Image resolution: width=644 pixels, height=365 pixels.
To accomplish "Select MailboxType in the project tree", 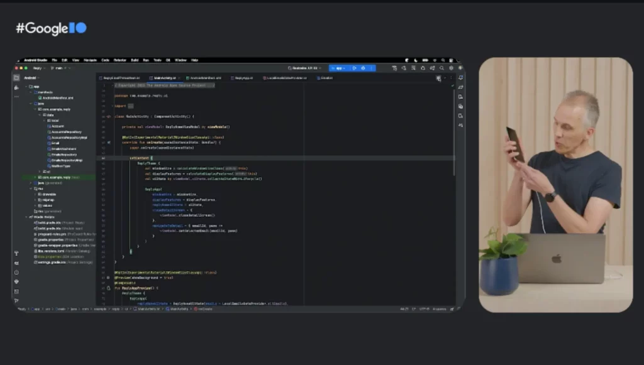I will pos(61,166).
